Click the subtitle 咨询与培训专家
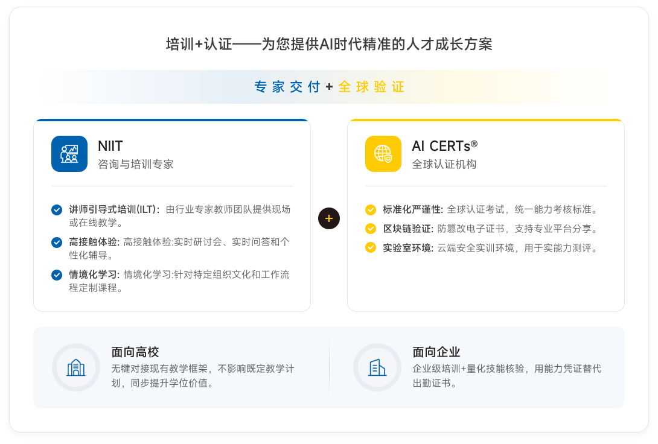658x444 pixels. point(136,164)
